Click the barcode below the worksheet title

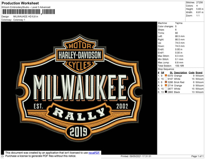(x=28, y=12)
